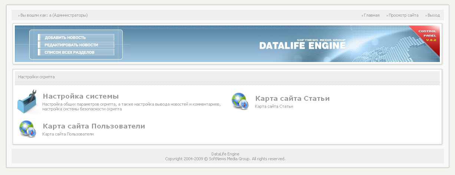Open the Карта сайта Пользователи heading link
The height and width of the screenshot is (175, 455).
pyautogui.click(x=94, y=126)
